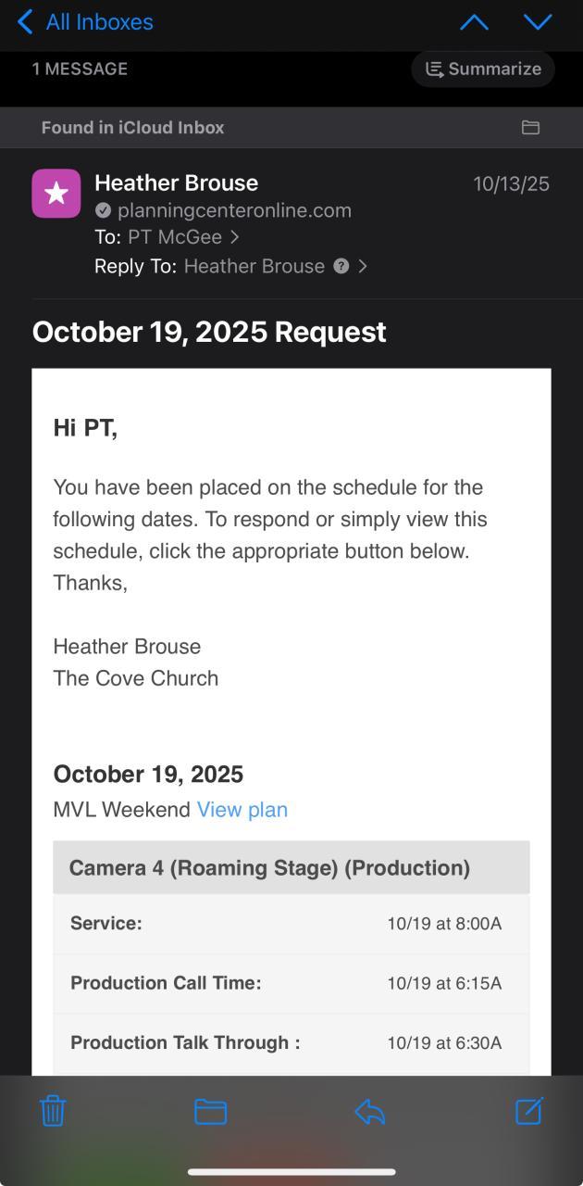Tap Heather Brouse's purple star avatar
583x1186 pixels.
(x=56, y=194)
